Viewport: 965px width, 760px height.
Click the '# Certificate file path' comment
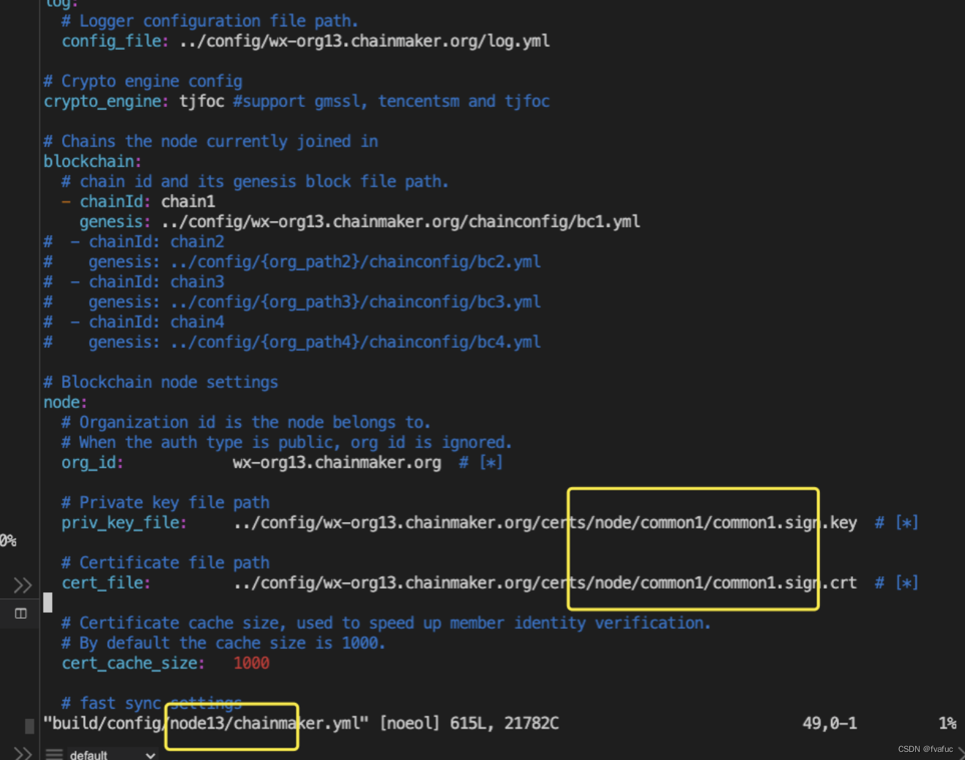point(165,562)
